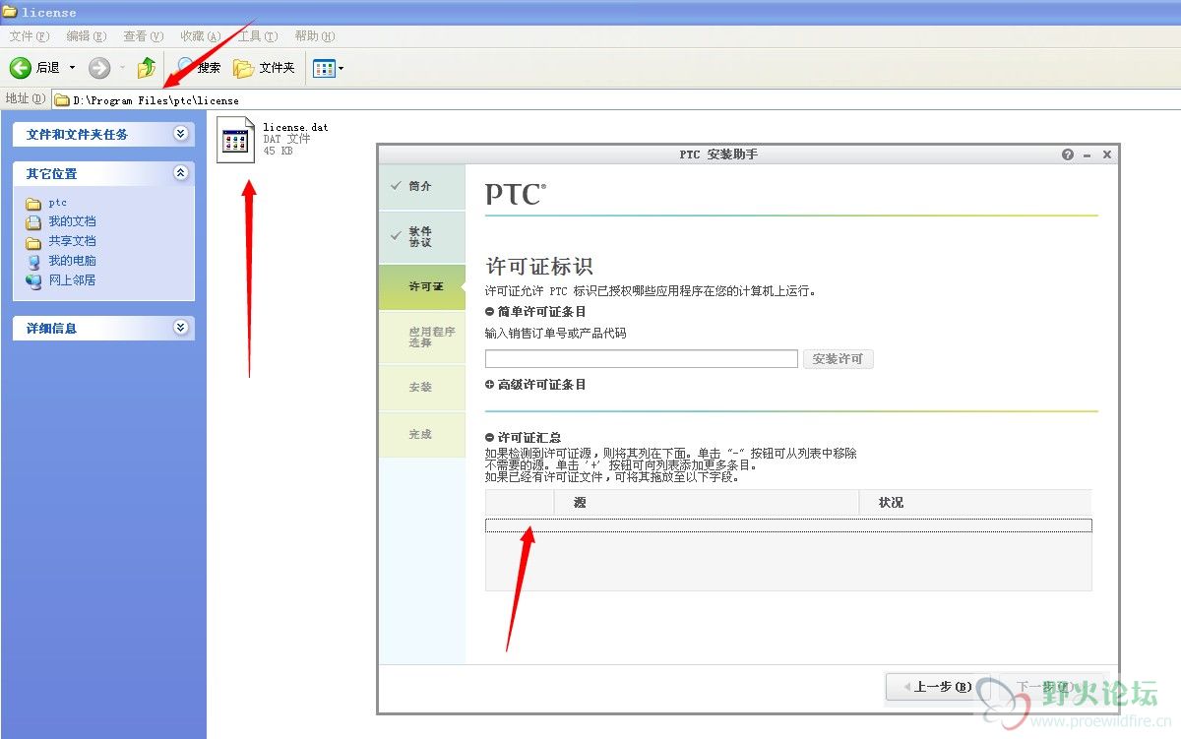Open the ptc folder link in sidebar
This screenshot has width=1181, height=739.
[x=58, y=203]
